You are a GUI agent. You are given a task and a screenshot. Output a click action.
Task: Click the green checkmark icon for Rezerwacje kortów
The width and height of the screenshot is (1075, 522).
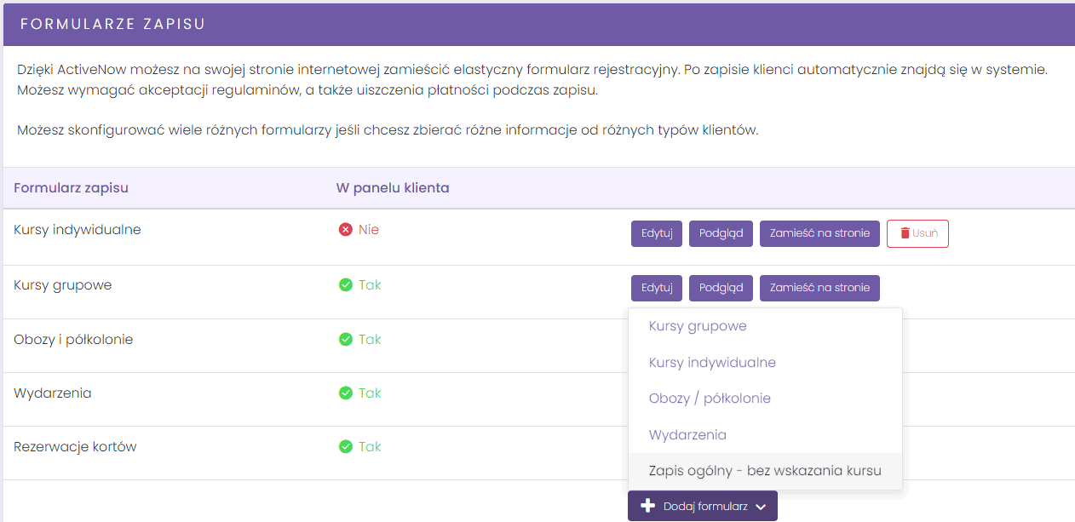coord(345,447)
